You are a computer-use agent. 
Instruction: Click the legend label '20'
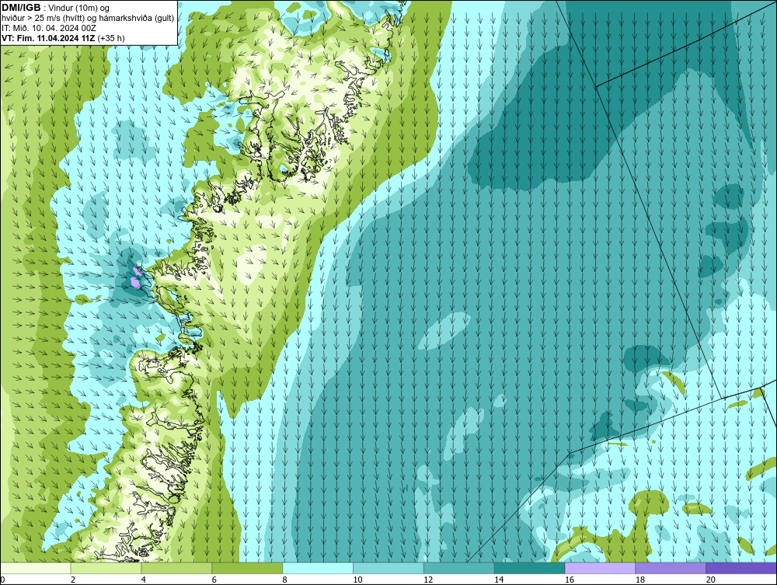tap(711, 580)
